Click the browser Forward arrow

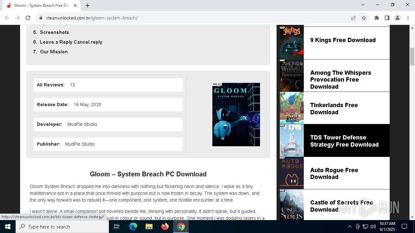pos(18,18)
